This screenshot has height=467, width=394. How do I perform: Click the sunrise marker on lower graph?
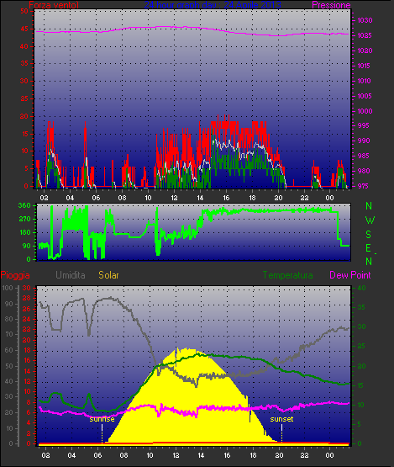[102, 419]
